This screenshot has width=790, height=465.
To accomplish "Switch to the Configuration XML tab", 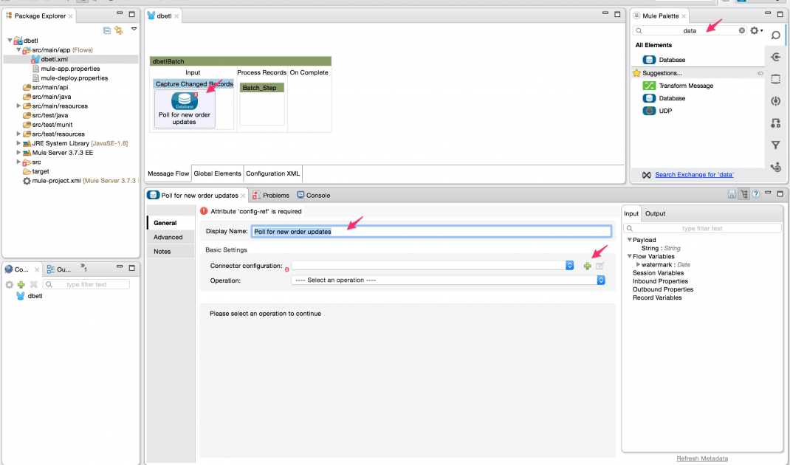I will 272,173.
